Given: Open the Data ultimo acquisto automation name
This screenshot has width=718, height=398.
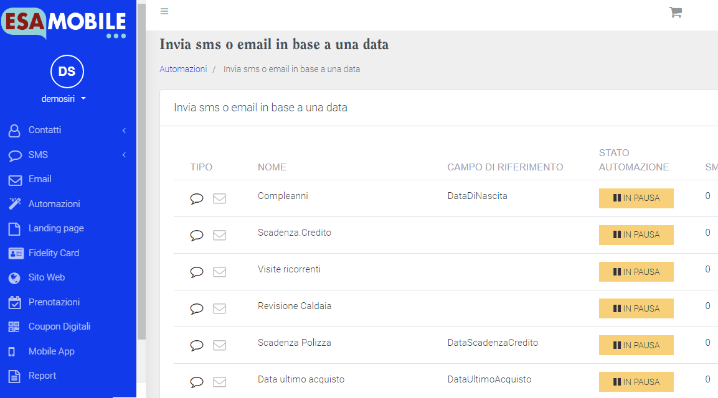Looking at the screenshot, I should [x=301, y=379].
